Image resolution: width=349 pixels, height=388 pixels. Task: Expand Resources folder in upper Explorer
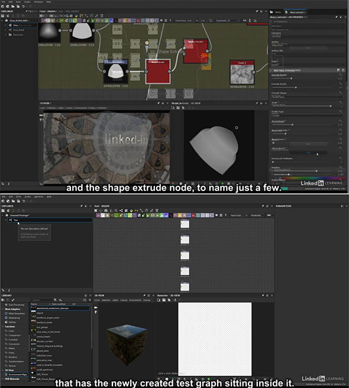6,35
